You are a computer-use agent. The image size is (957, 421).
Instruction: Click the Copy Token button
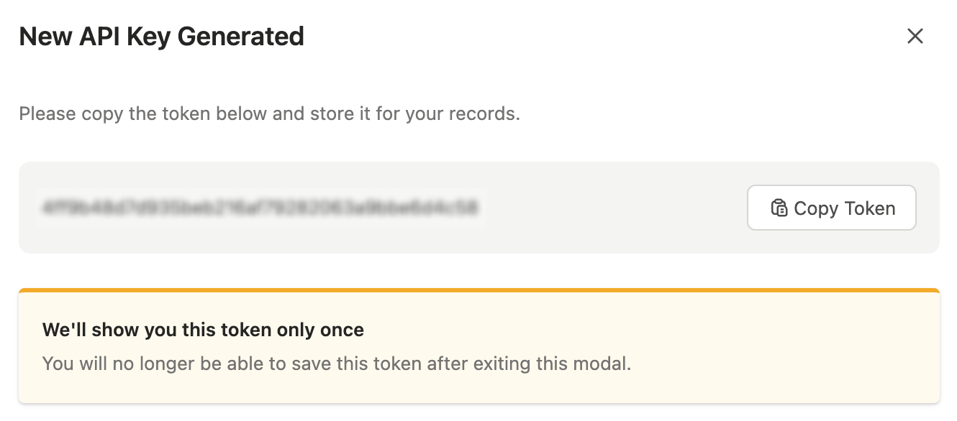click(x=831, y=208)
